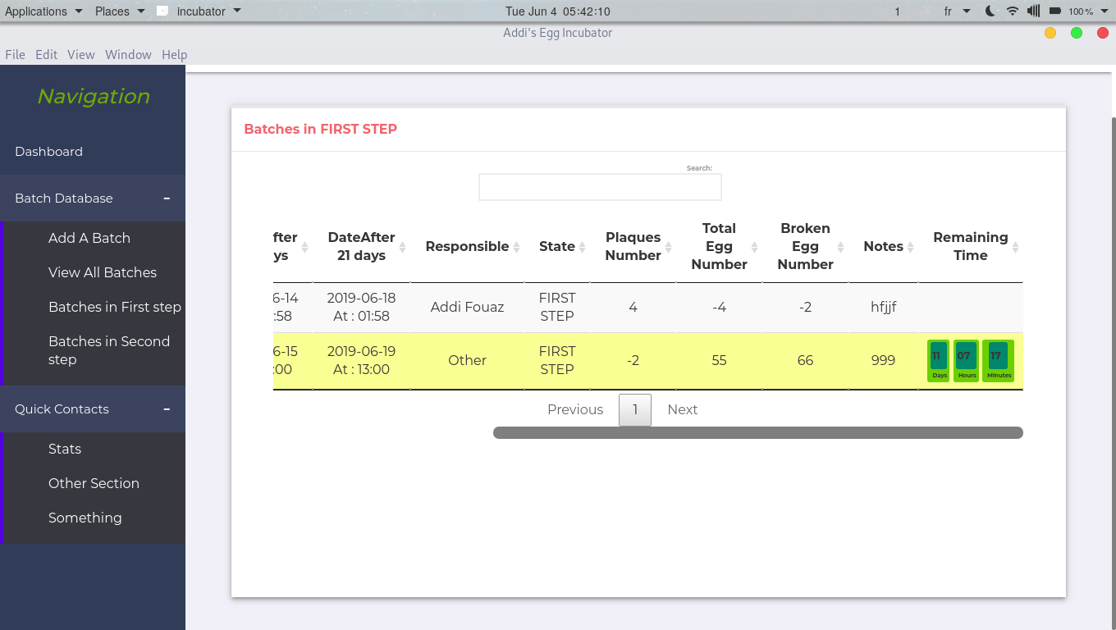Click the Next pagination button
Screen dimensions: 1116x630
[x=683, y=409]
